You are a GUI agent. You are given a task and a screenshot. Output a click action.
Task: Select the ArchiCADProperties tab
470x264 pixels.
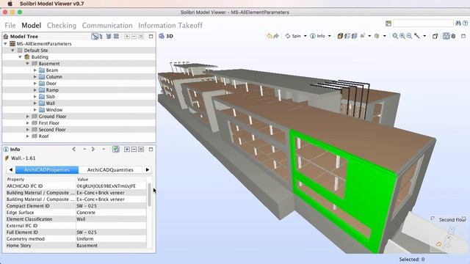[x=47, y=169]
